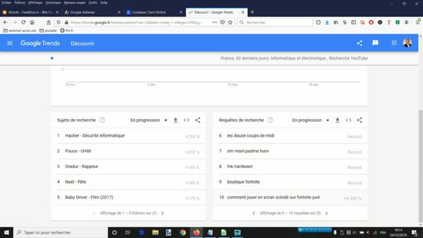
Task: Open the Fichier menu
Action: pos(6,3)
